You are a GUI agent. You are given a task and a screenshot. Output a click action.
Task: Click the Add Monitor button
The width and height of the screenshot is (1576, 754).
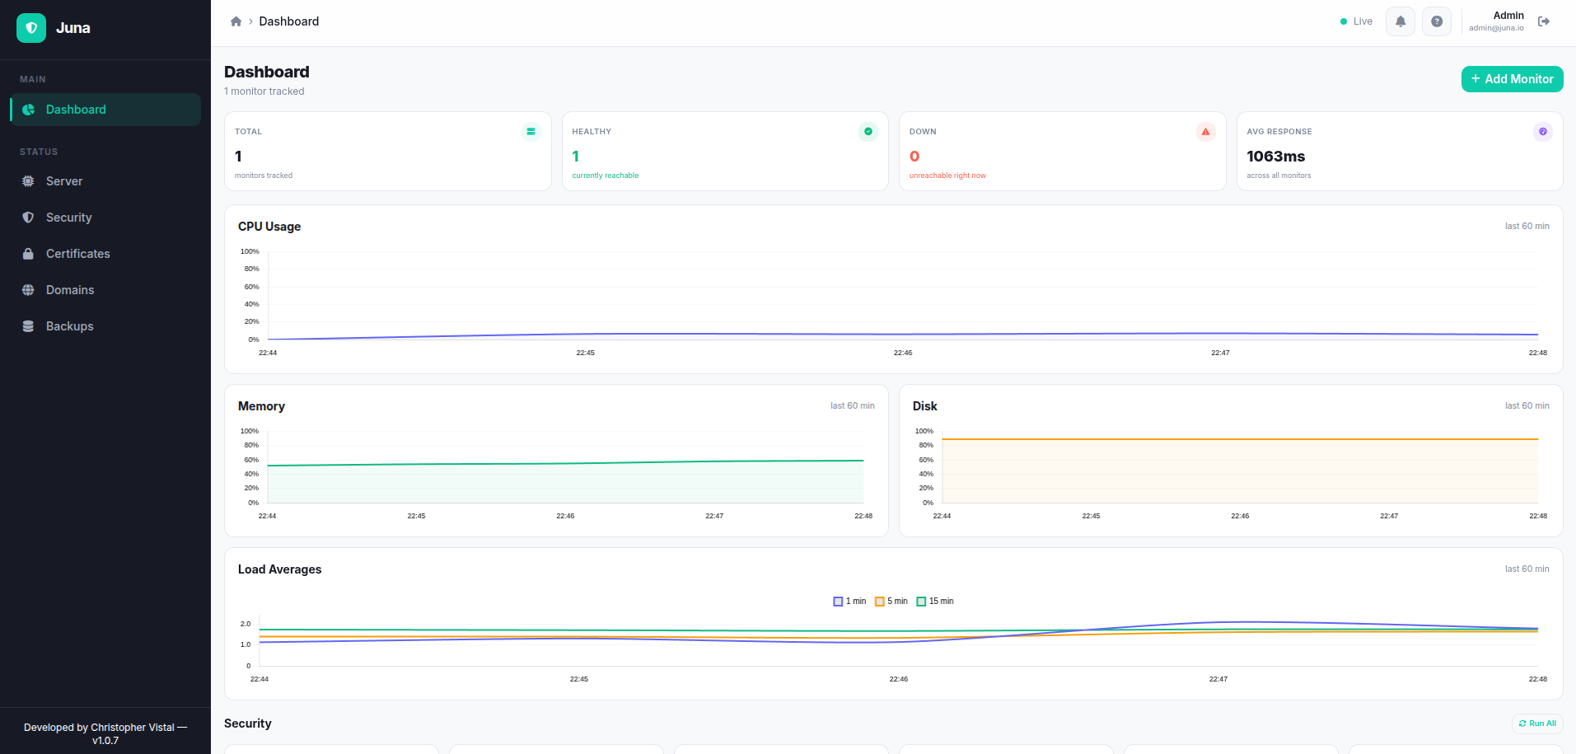pyautogui.click(x=1513, y=79)
